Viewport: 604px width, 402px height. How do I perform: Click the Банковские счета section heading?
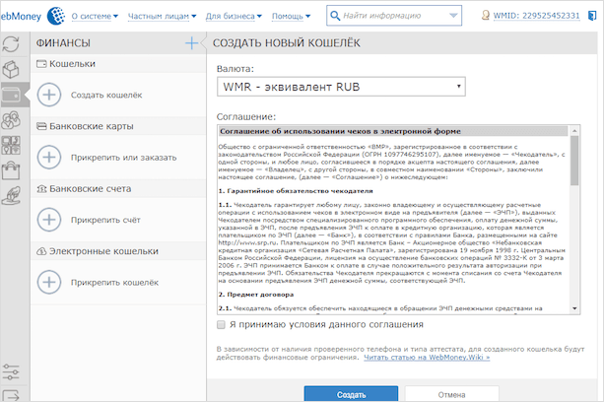coord(90,188)
